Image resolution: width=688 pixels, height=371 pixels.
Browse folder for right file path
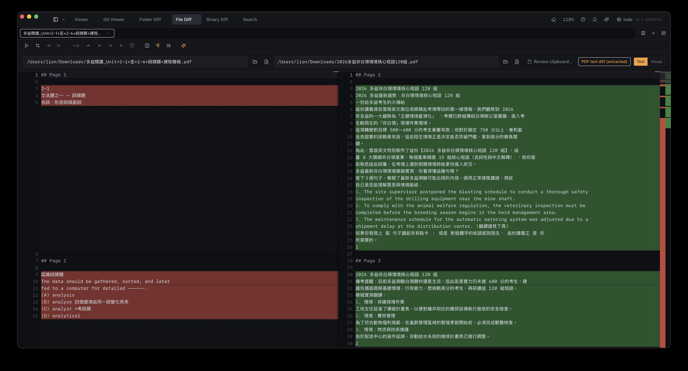505,62
